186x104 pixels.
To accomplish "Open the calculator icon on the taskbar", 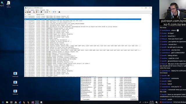I will [11, 102].
